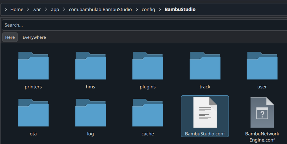The image size is (287, 144).
Task: Click the 'BambuStudio.conf' file name
Action: 205,134
